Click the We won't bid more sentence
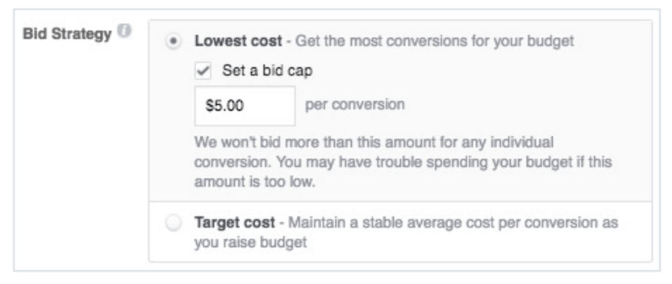This screenshot has width=672, height=284. click(374, 152)
